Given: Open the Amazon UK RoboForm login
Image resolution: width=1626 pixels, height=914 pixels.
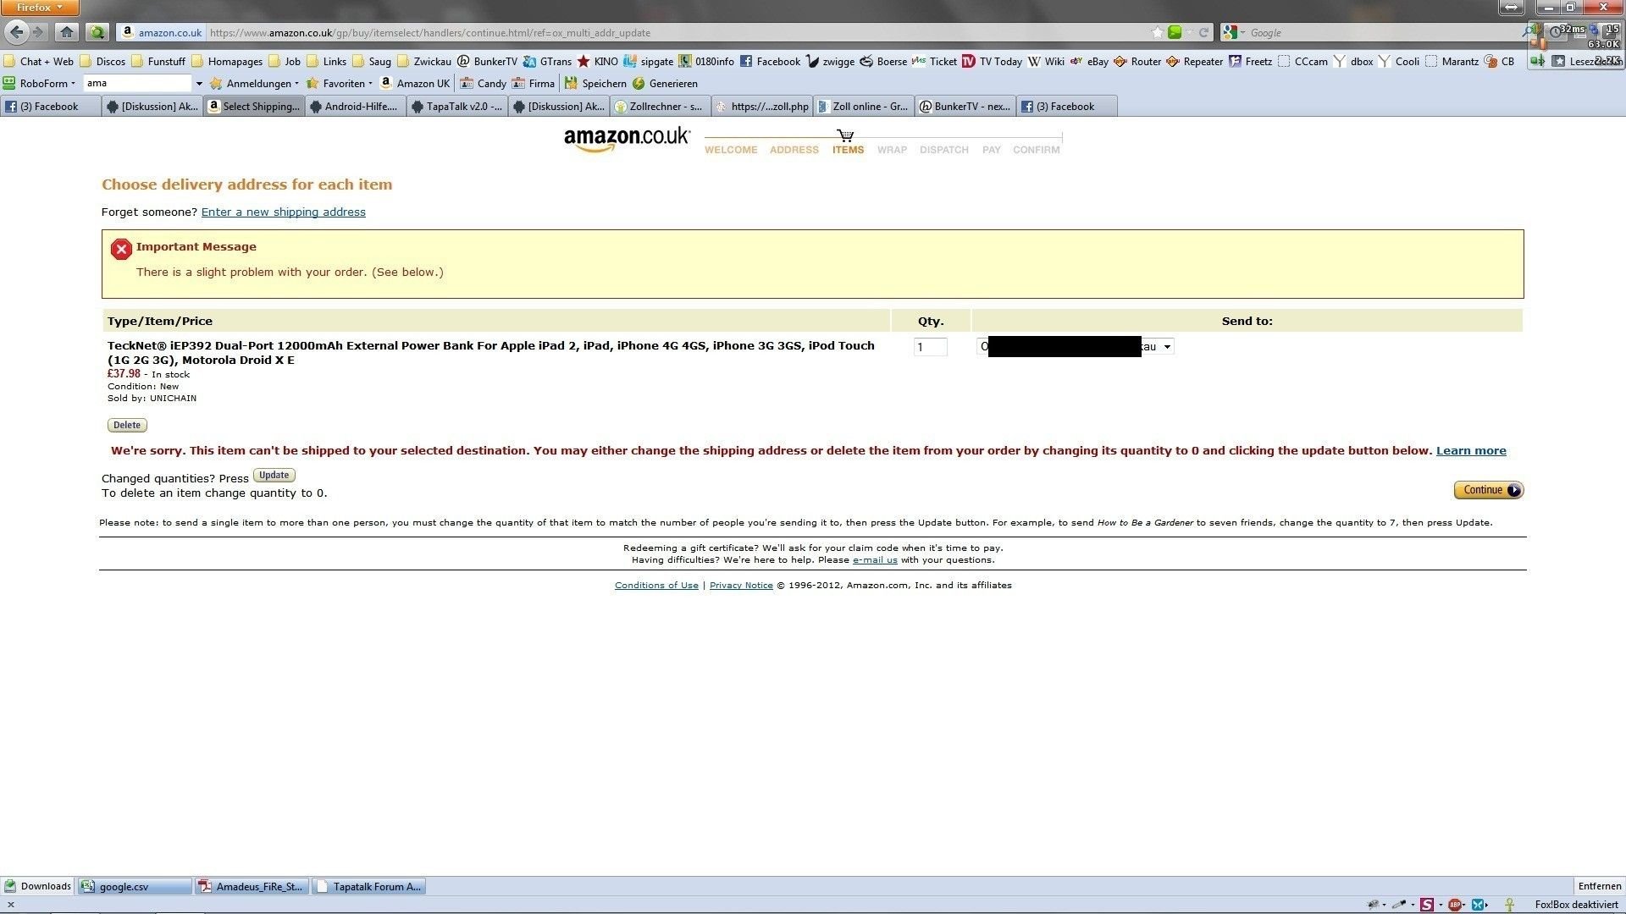Looking at the screenshot, I should (414, 83).
